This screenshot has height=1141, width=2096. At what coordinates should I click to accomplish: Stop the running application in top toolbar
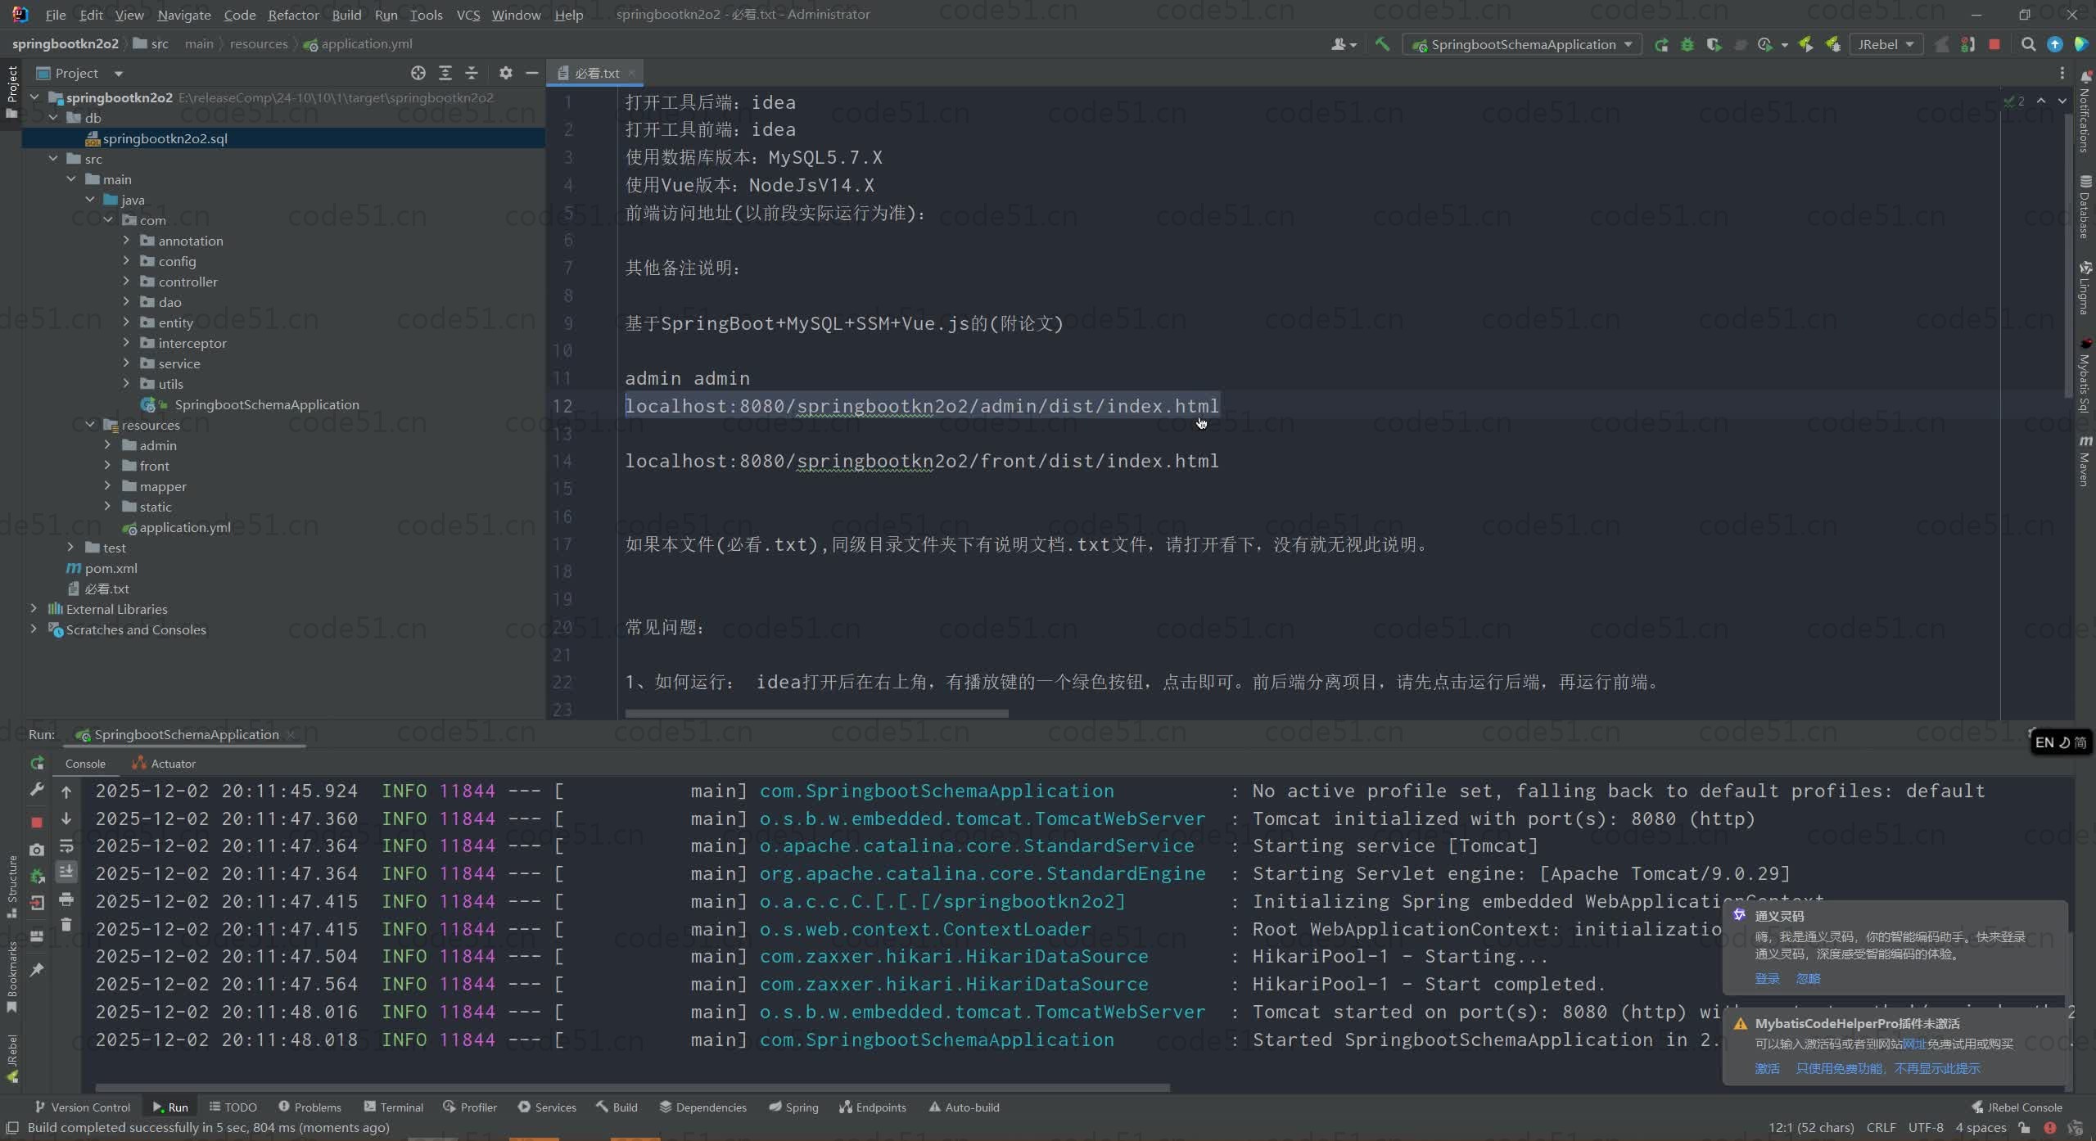[1994, 44]
